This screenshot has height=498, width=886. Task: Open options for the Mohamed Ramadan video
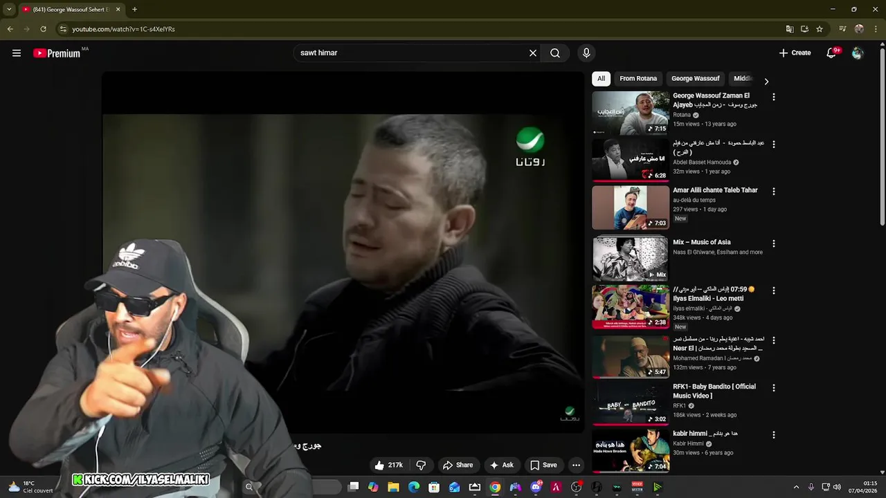click(774, 341)
